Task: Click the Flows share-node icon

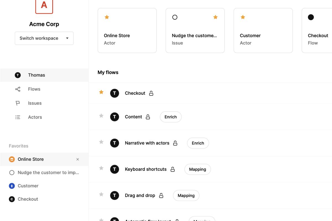Action: (18, 89)
